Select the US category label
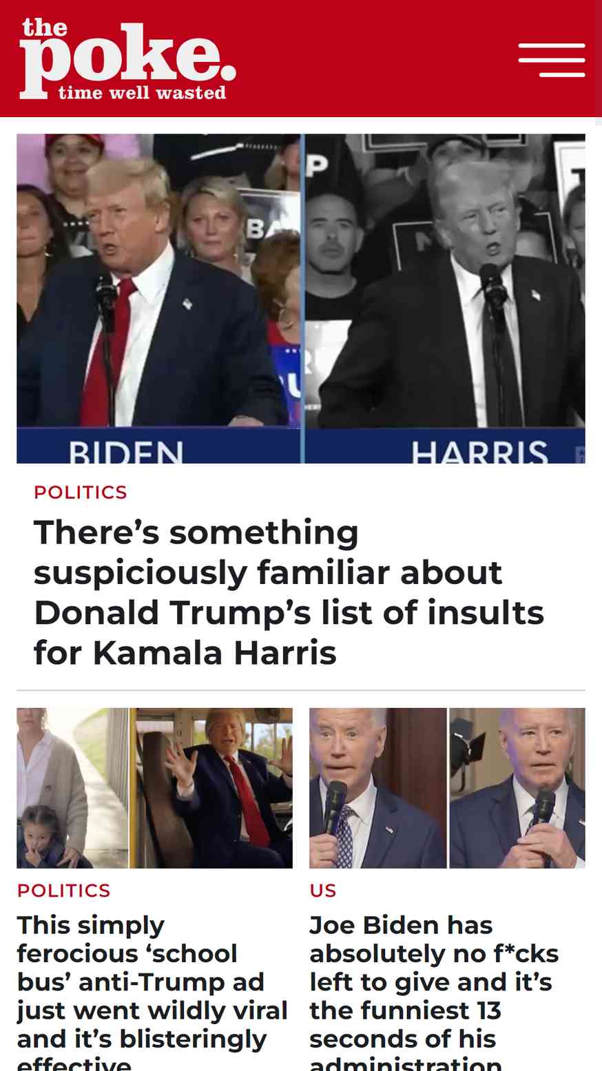602x1071 pixels. [323, 891]
